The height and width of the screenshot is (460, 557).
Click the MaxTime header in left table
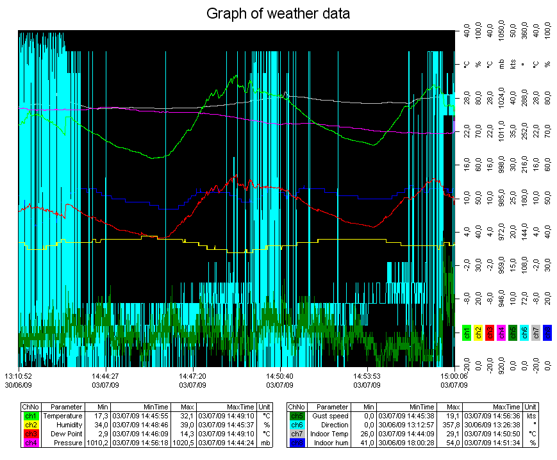tap(226, 407)
